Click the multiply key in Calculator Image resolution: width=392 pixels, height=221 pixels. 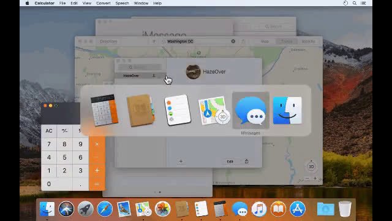click(97, 144)
